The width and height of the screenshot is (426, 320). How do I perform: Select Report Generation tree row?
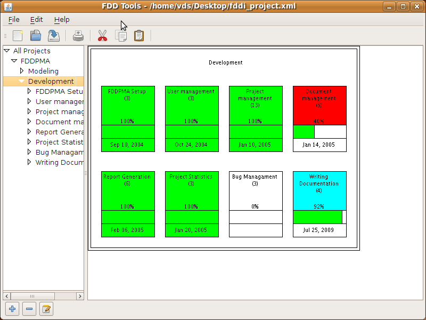59,132
